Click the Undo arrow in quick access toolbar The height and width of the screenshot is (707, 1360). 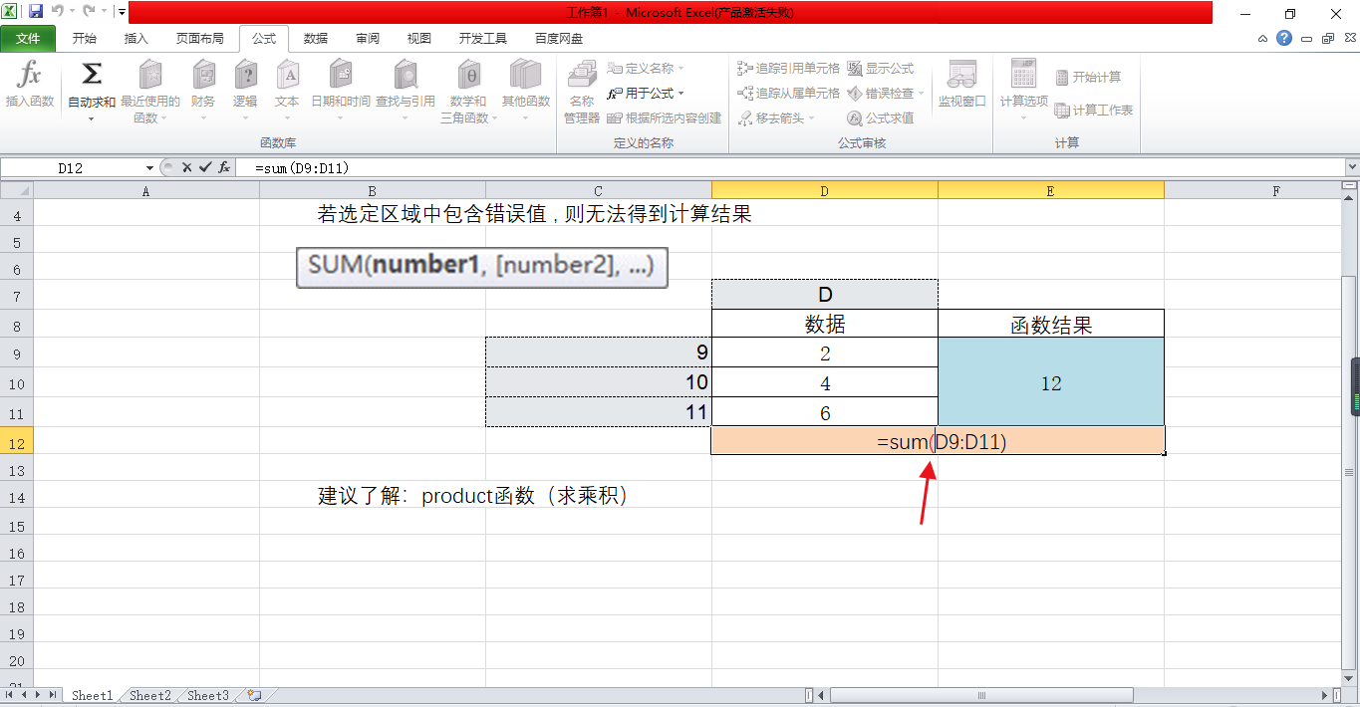[x=57, y=13]
